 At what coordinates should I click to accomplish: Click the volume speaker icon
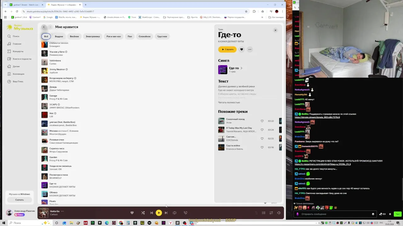point(279,213)
